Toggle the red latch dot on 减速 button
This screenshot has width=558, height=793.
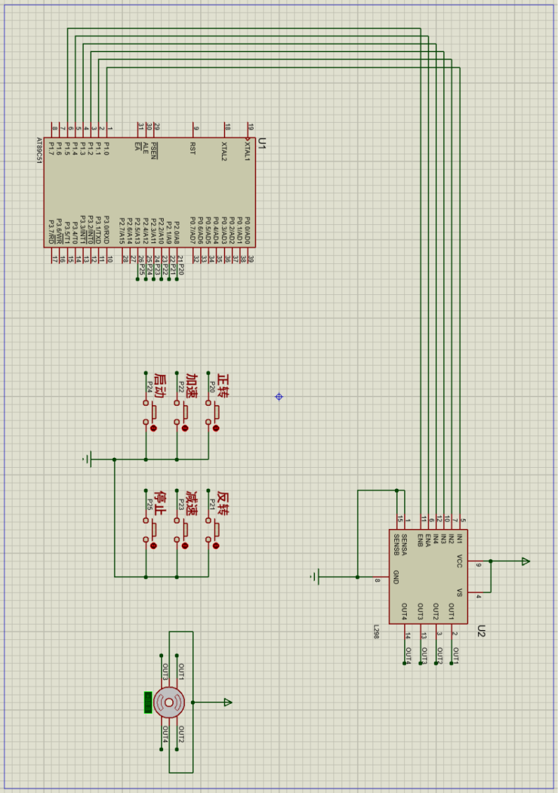184,546
